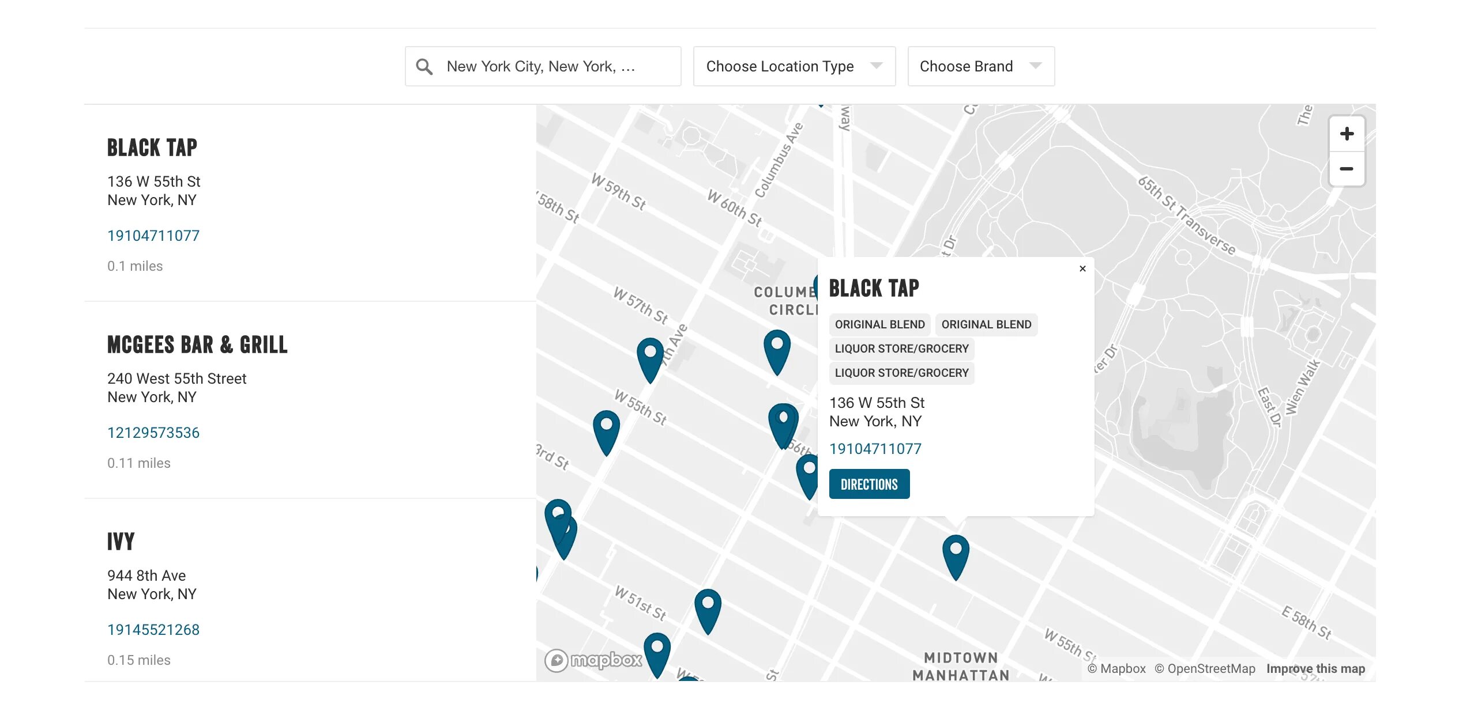Click the pin left of W 55th St label
This screenshot has width=1459, height=704.
tap(606, 430)
